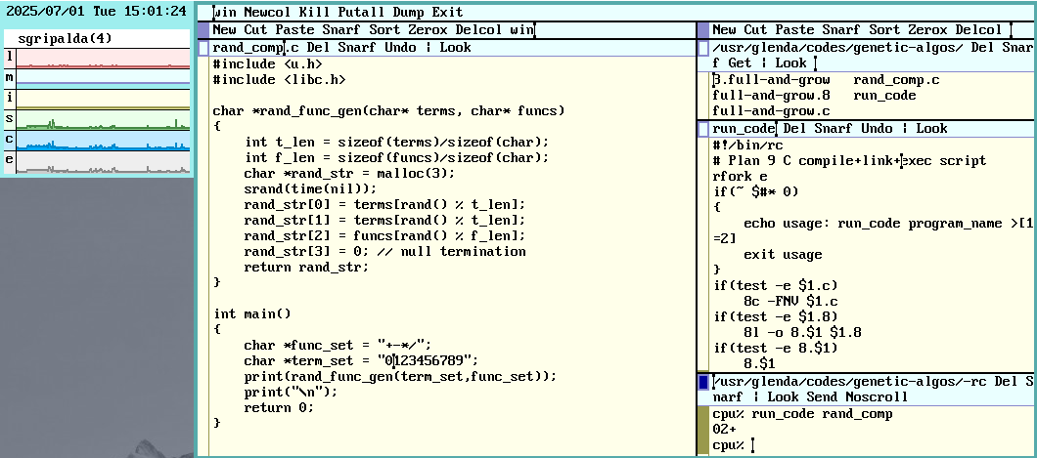Open rand_comp.c in the directory listing
The height and width of the screenshot is (458, 1037).
(897, 80)
